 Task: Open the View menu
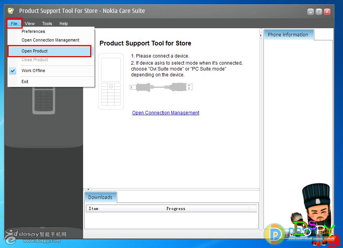coord(29,24)
